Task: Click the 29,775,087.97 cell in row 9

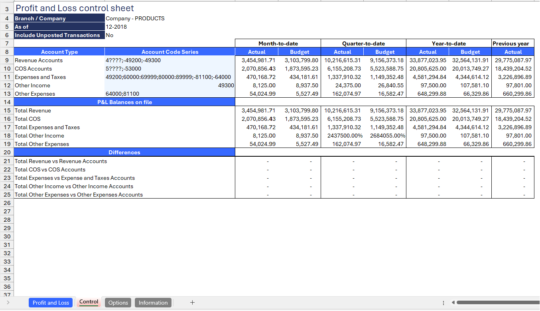Action: (x=513, y=60)
